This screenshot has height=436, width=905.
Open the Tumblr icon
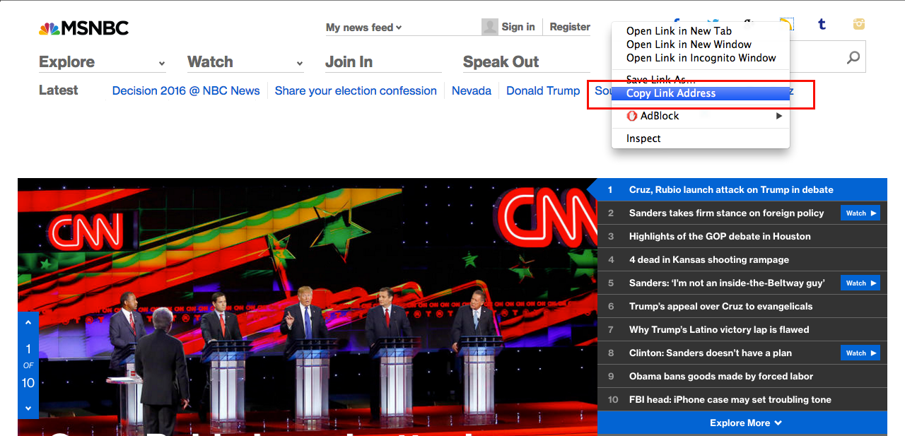click(822, 24)
